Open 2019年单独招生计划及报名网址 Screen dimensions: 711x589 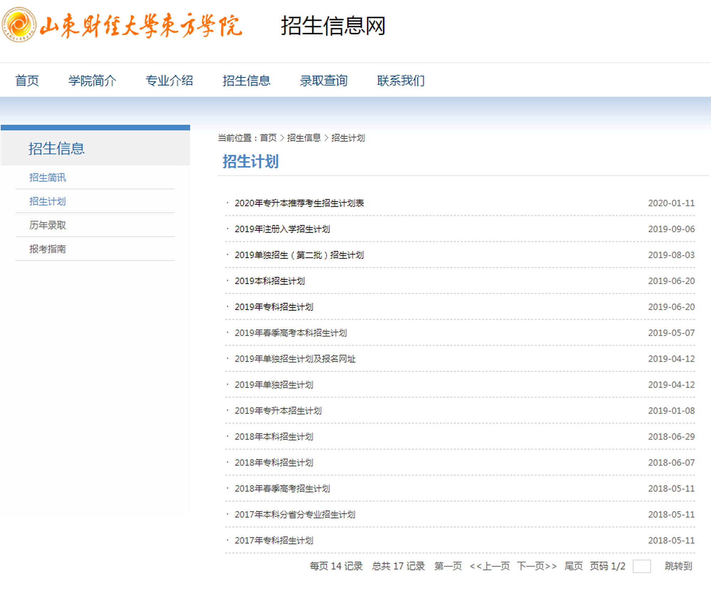295,359
